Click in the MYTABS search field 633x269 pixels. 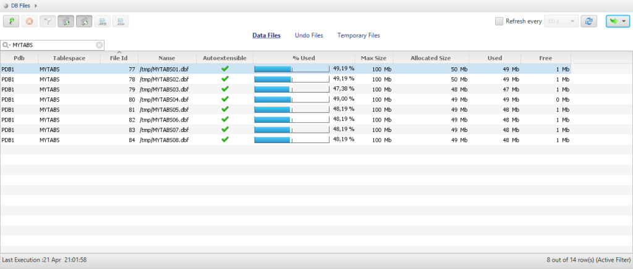click(x=53, y=45)
